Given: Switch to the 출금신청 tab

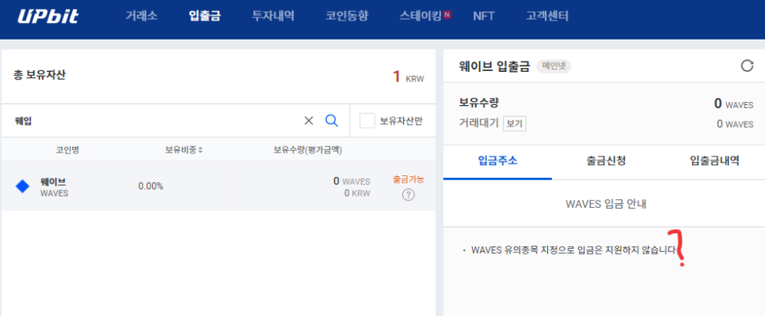Looking at the screenshot, I should (x=606, y=161).
